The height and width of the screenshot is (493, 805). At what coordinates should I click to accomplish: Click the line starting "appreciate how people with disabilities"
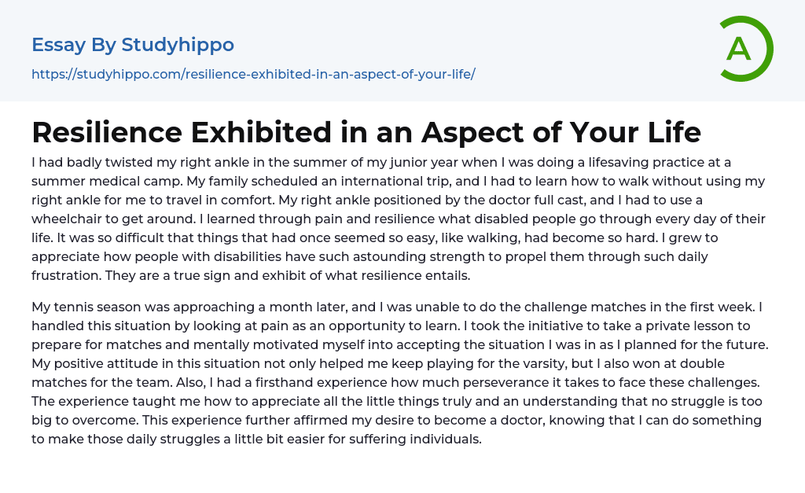[x=369, y=256]
